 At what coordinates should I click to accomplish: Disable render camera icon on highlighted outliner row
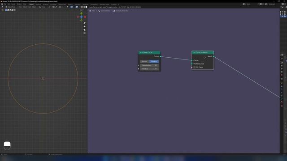coord(285,16)
